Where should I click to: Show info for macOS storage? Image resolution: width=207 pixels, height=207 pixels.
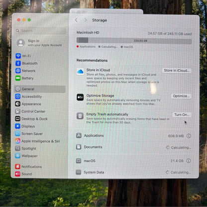click(189, 161)
